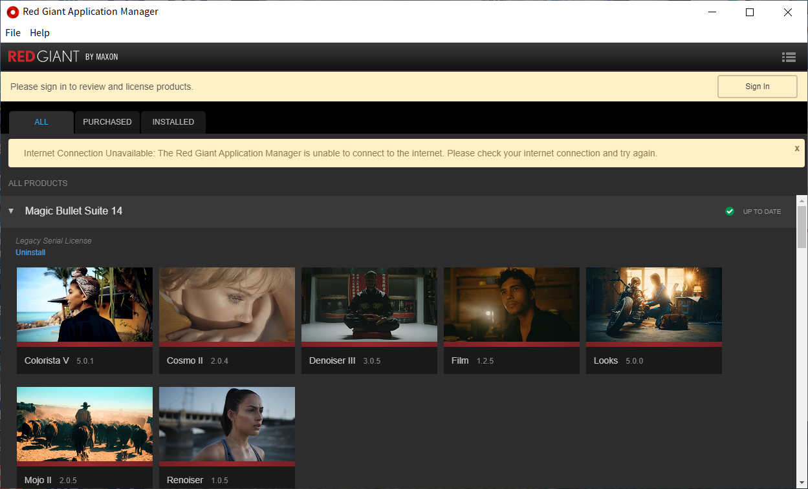808x489 pixels.
Task: Minimize the Application Manager window
Action: coord(712,12)
